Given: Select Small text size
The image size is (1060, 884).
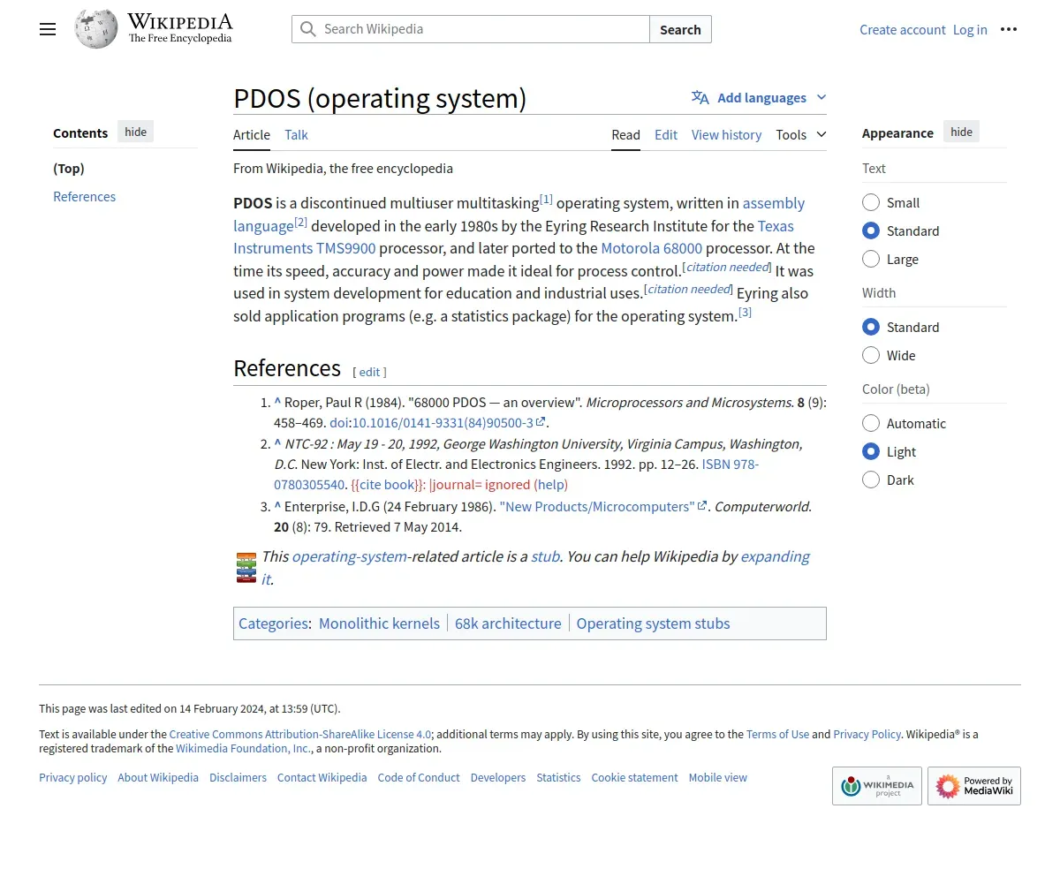Looking at the screenshot, I should click(871, 202).
